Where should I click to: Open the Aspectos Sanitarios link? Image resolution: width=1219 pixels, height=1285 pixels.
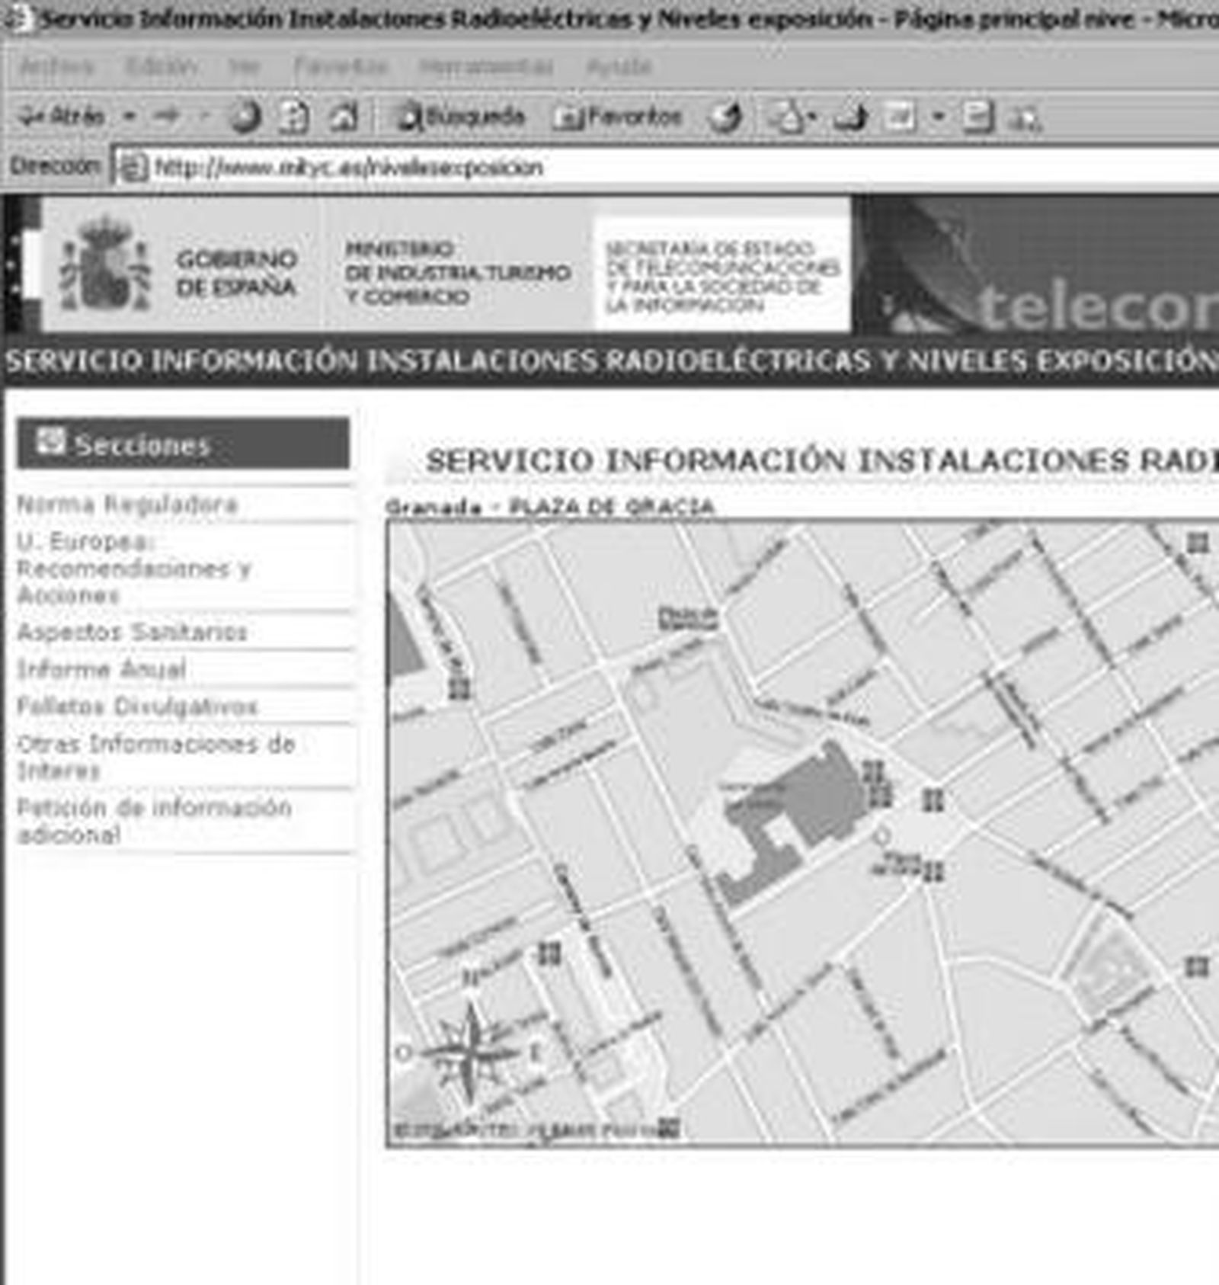132,632
